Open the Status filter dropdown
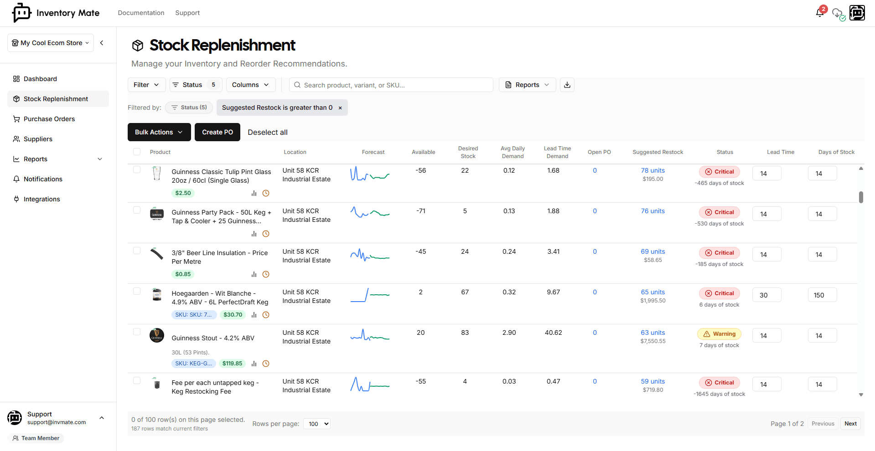Image resolution: width=875 pixels, height=451 pixels. pos(196,85)
